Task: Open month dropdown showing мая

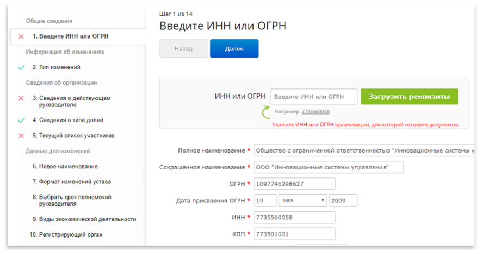Action: pos(302,200)
